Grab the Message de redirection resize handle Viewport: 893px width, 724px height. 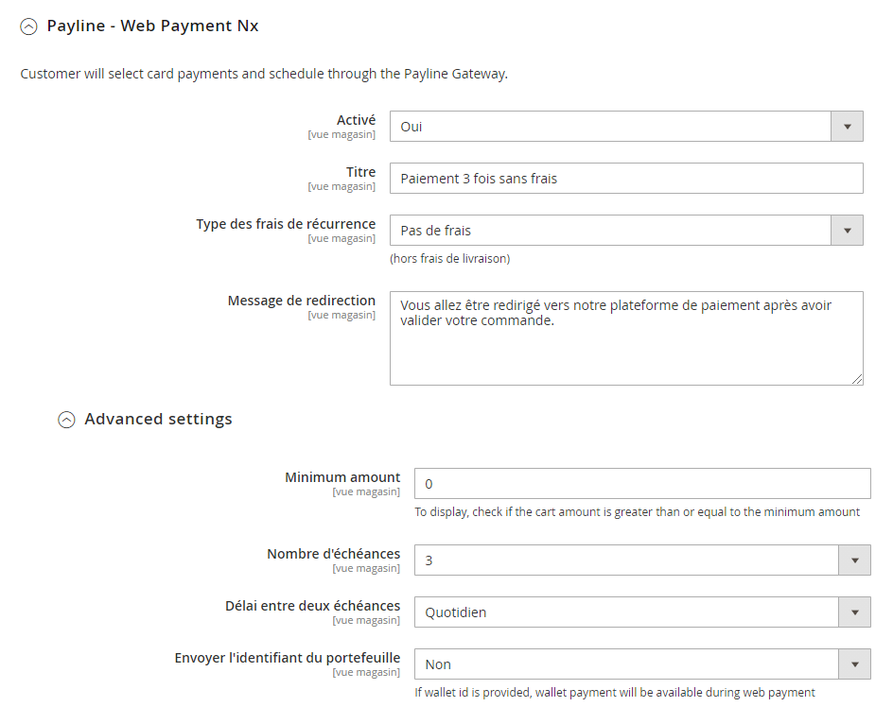pos(857,379)
